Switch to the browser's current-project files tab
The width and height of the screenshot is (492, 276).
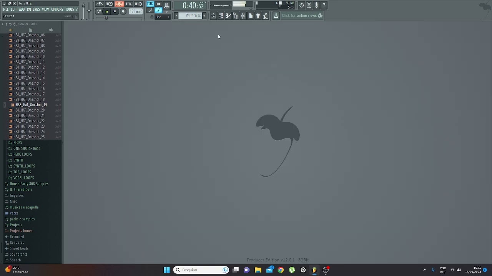31,30
